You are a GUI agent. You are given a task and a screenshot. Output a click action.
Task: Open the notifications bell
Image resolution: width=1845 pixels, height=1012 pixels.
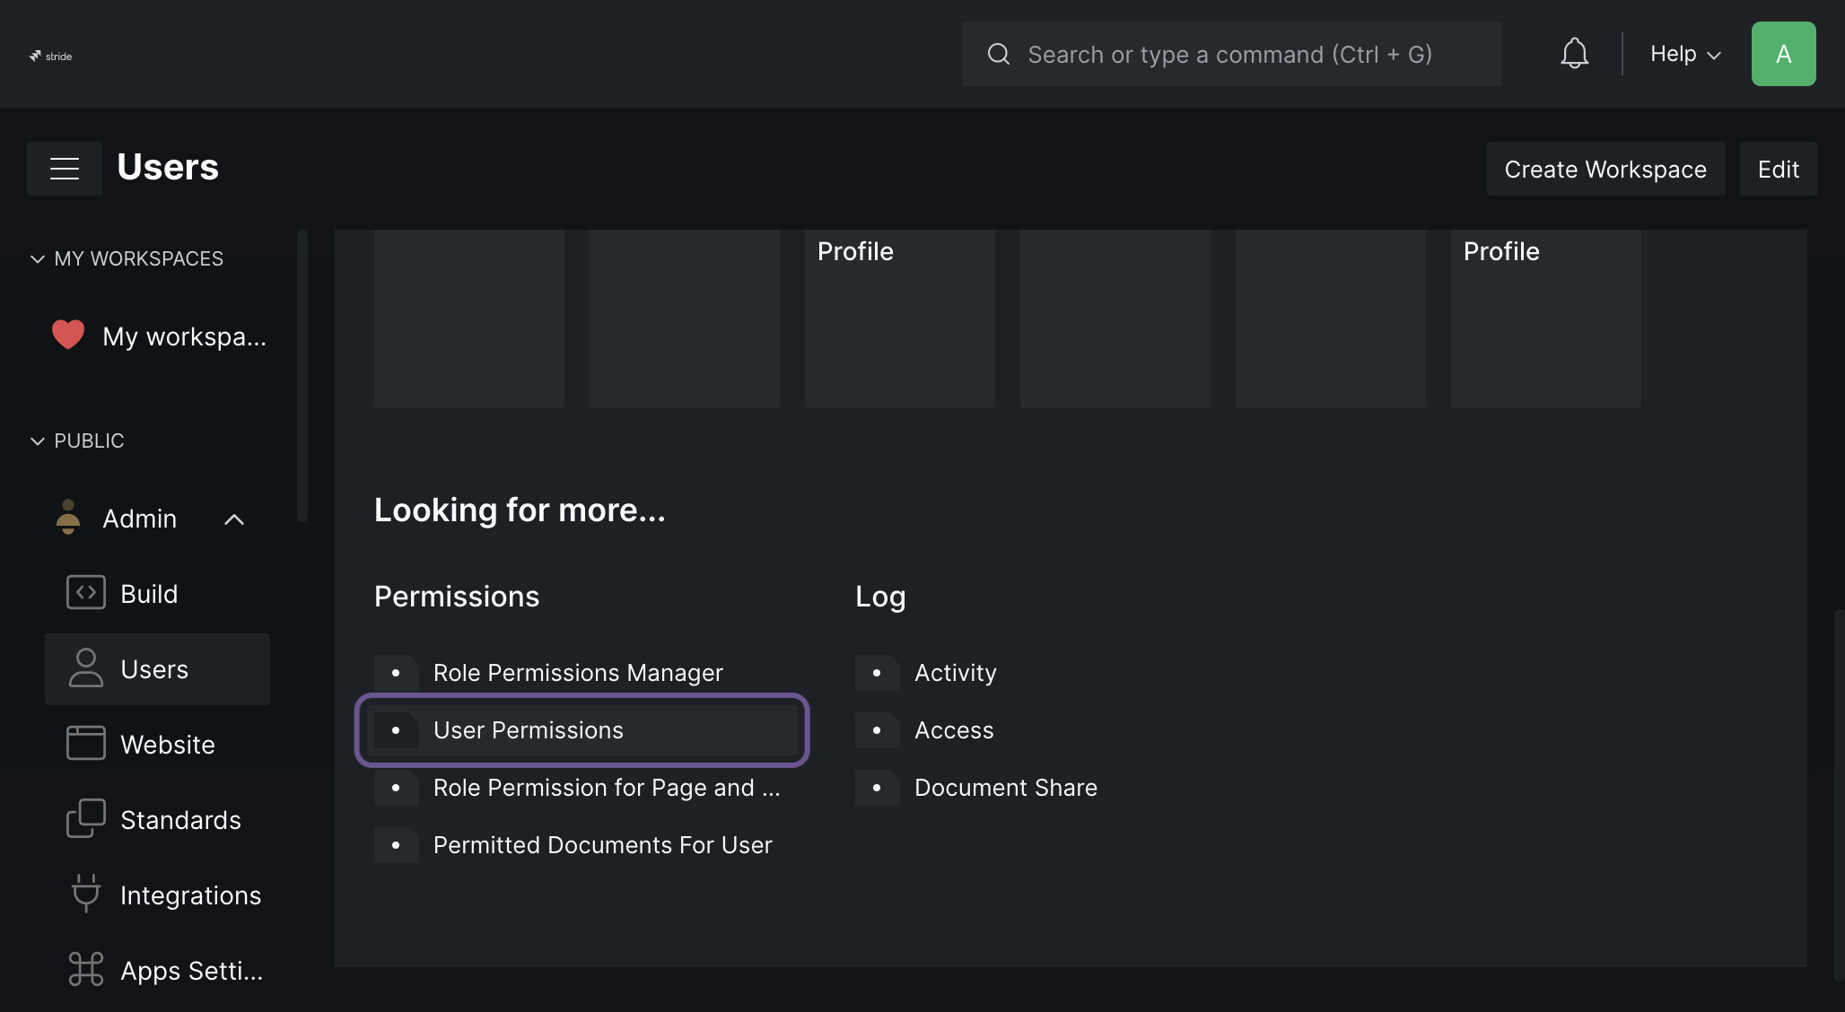tap(1574, 54)
